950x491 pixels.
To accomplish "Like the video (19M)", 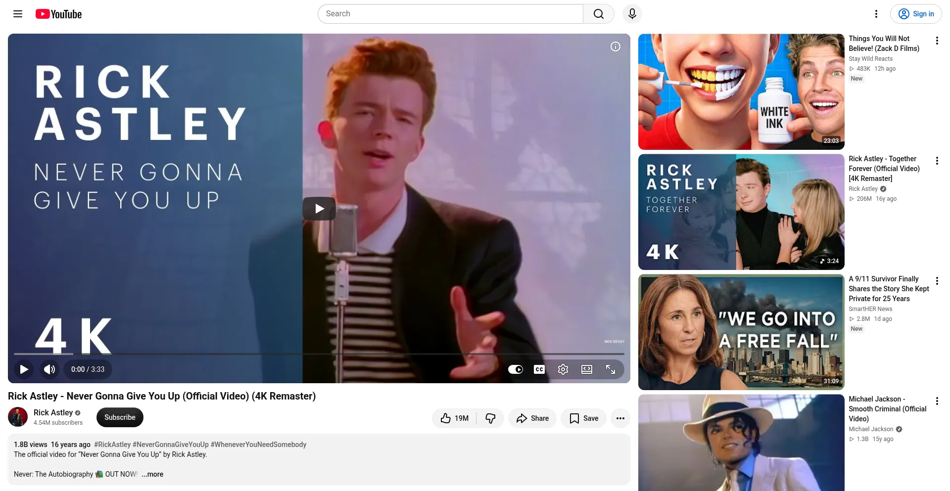I will coord(454,418).
